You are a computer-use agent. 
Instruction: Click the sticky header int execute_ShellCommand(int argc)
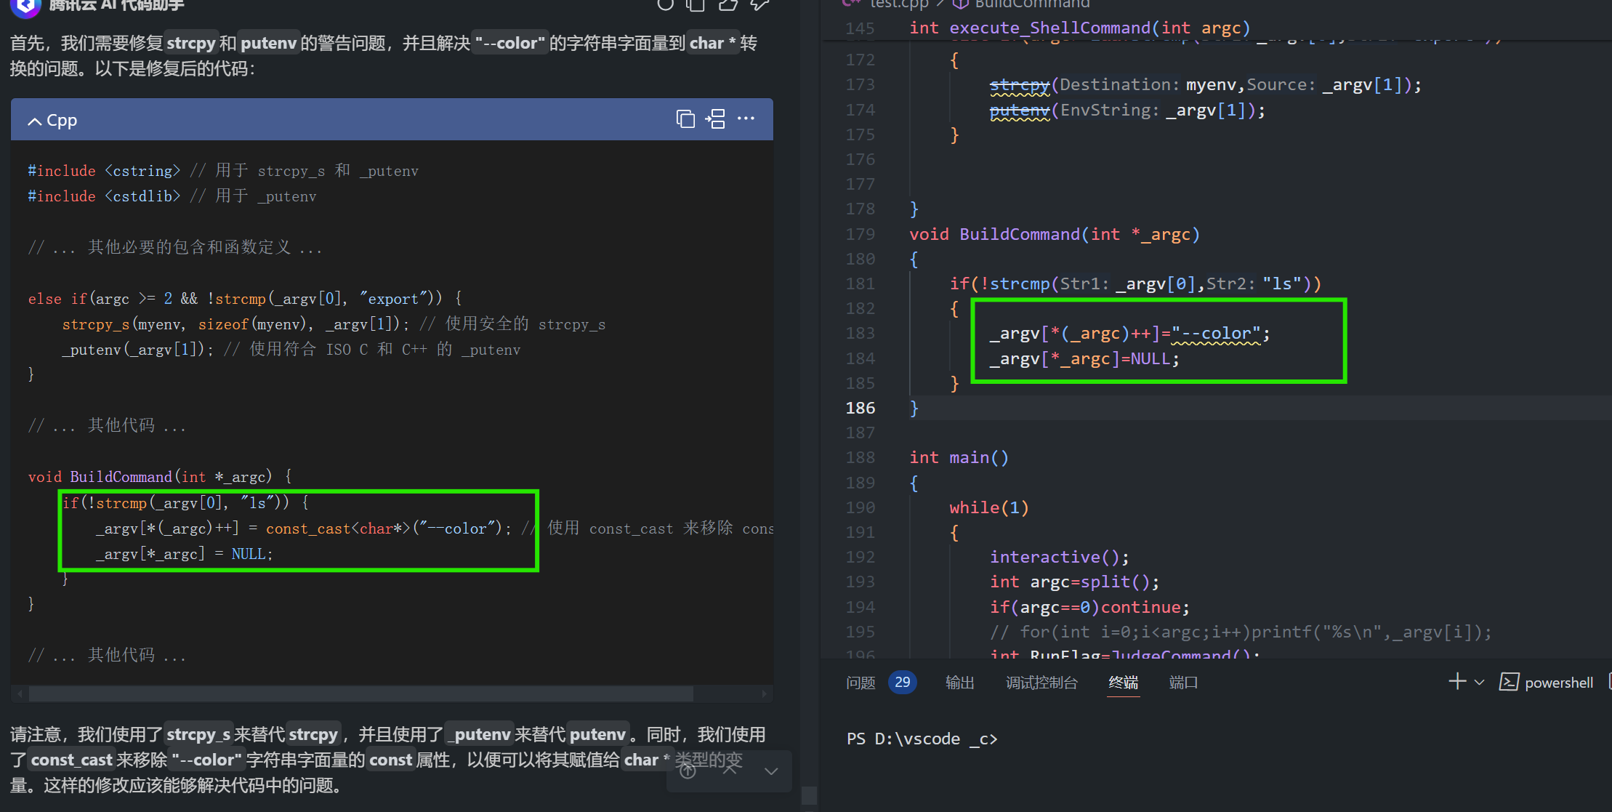(1079, 28)
